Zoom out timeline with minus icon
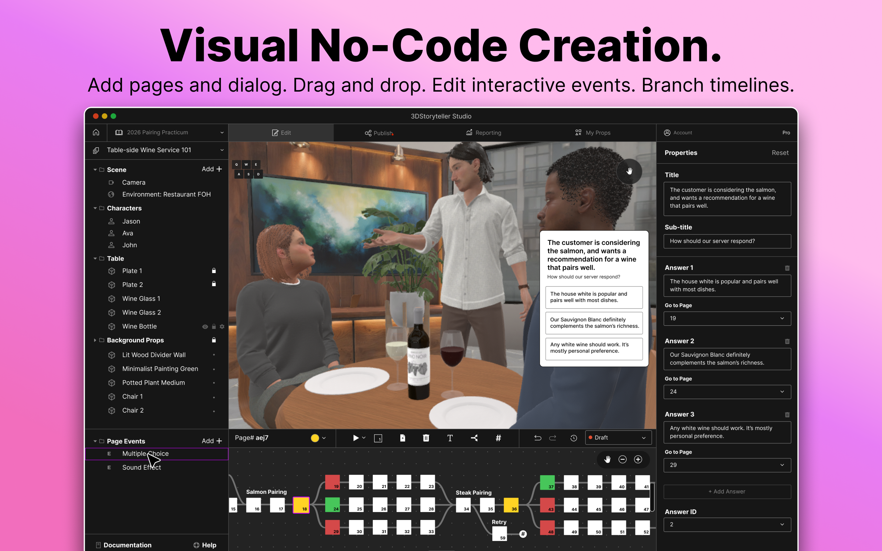 point(623,459)
